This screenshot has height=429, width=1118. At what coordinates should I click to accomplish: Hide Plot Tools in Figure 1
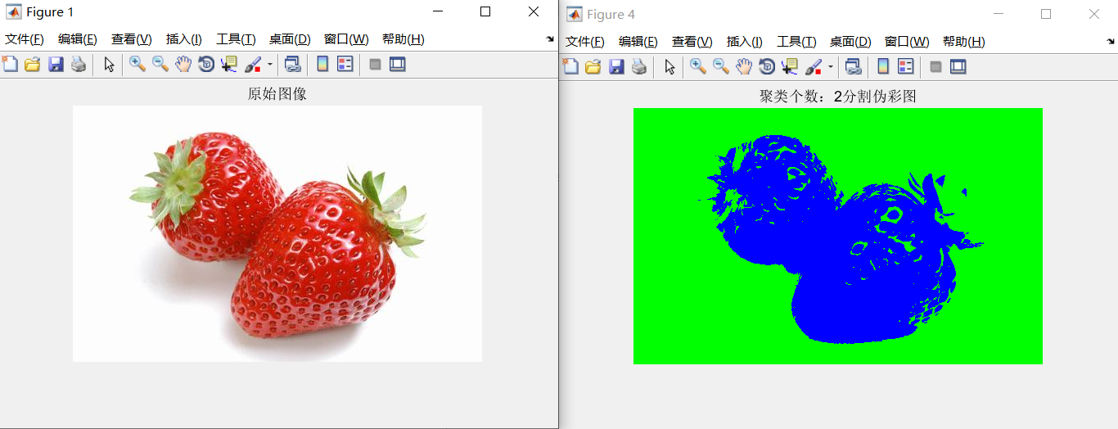point(375,64)
